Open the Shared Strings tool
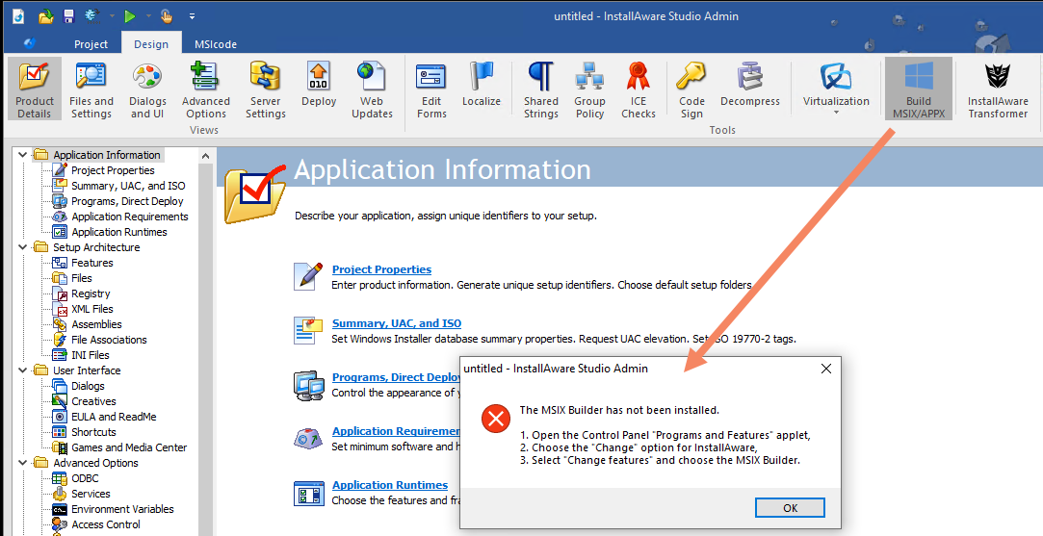1043x536 pixels. [541, 89]
